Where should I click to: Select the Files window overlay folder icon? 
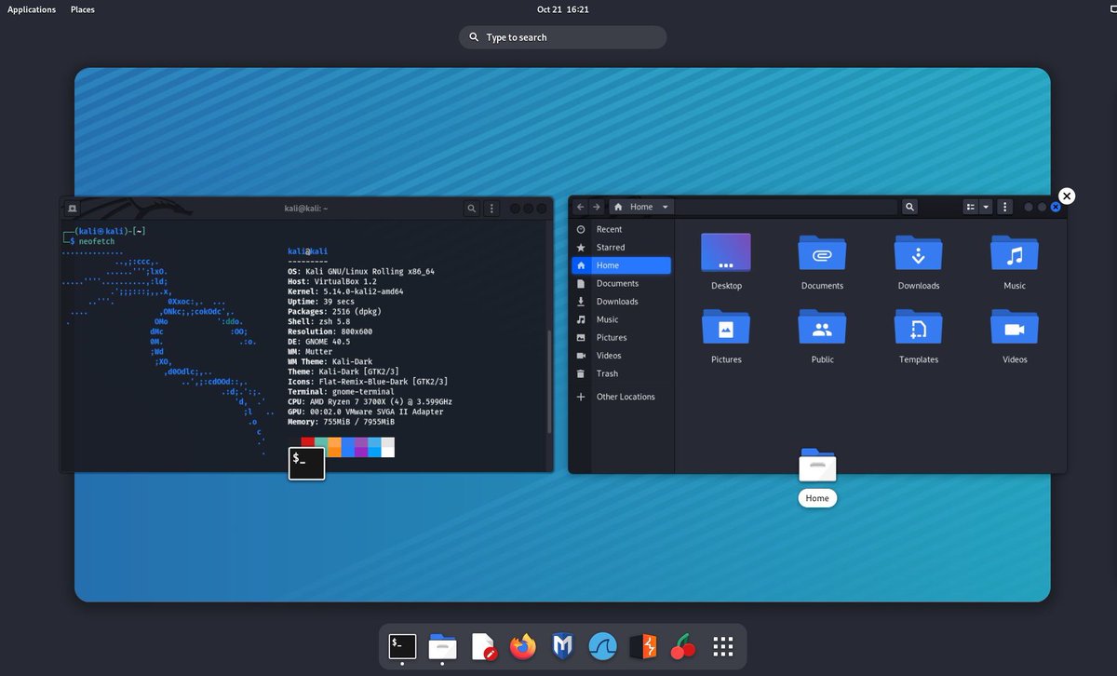pyautogui.click(x=817, y=465)
